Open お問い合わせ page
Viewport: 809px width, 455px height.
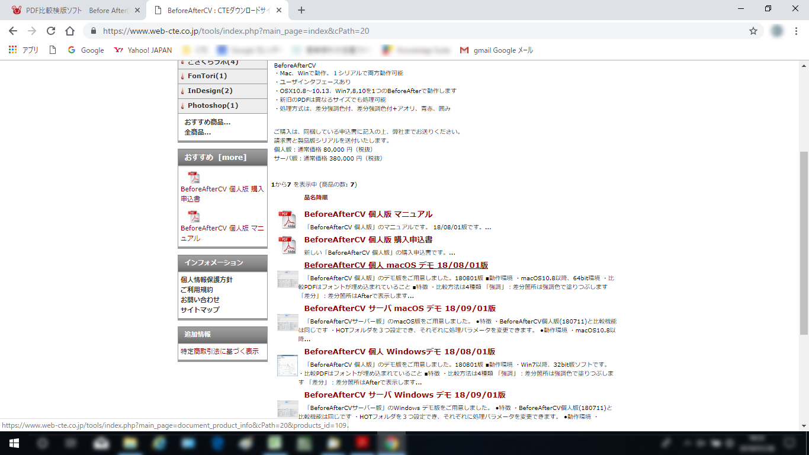pyautogui.click(x=200, y=300)
